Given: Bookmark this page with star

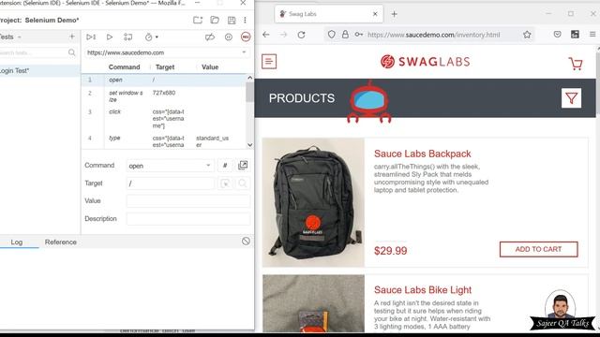Looking at the screenshot, I should pyautogui.click(x=527, y=35).
